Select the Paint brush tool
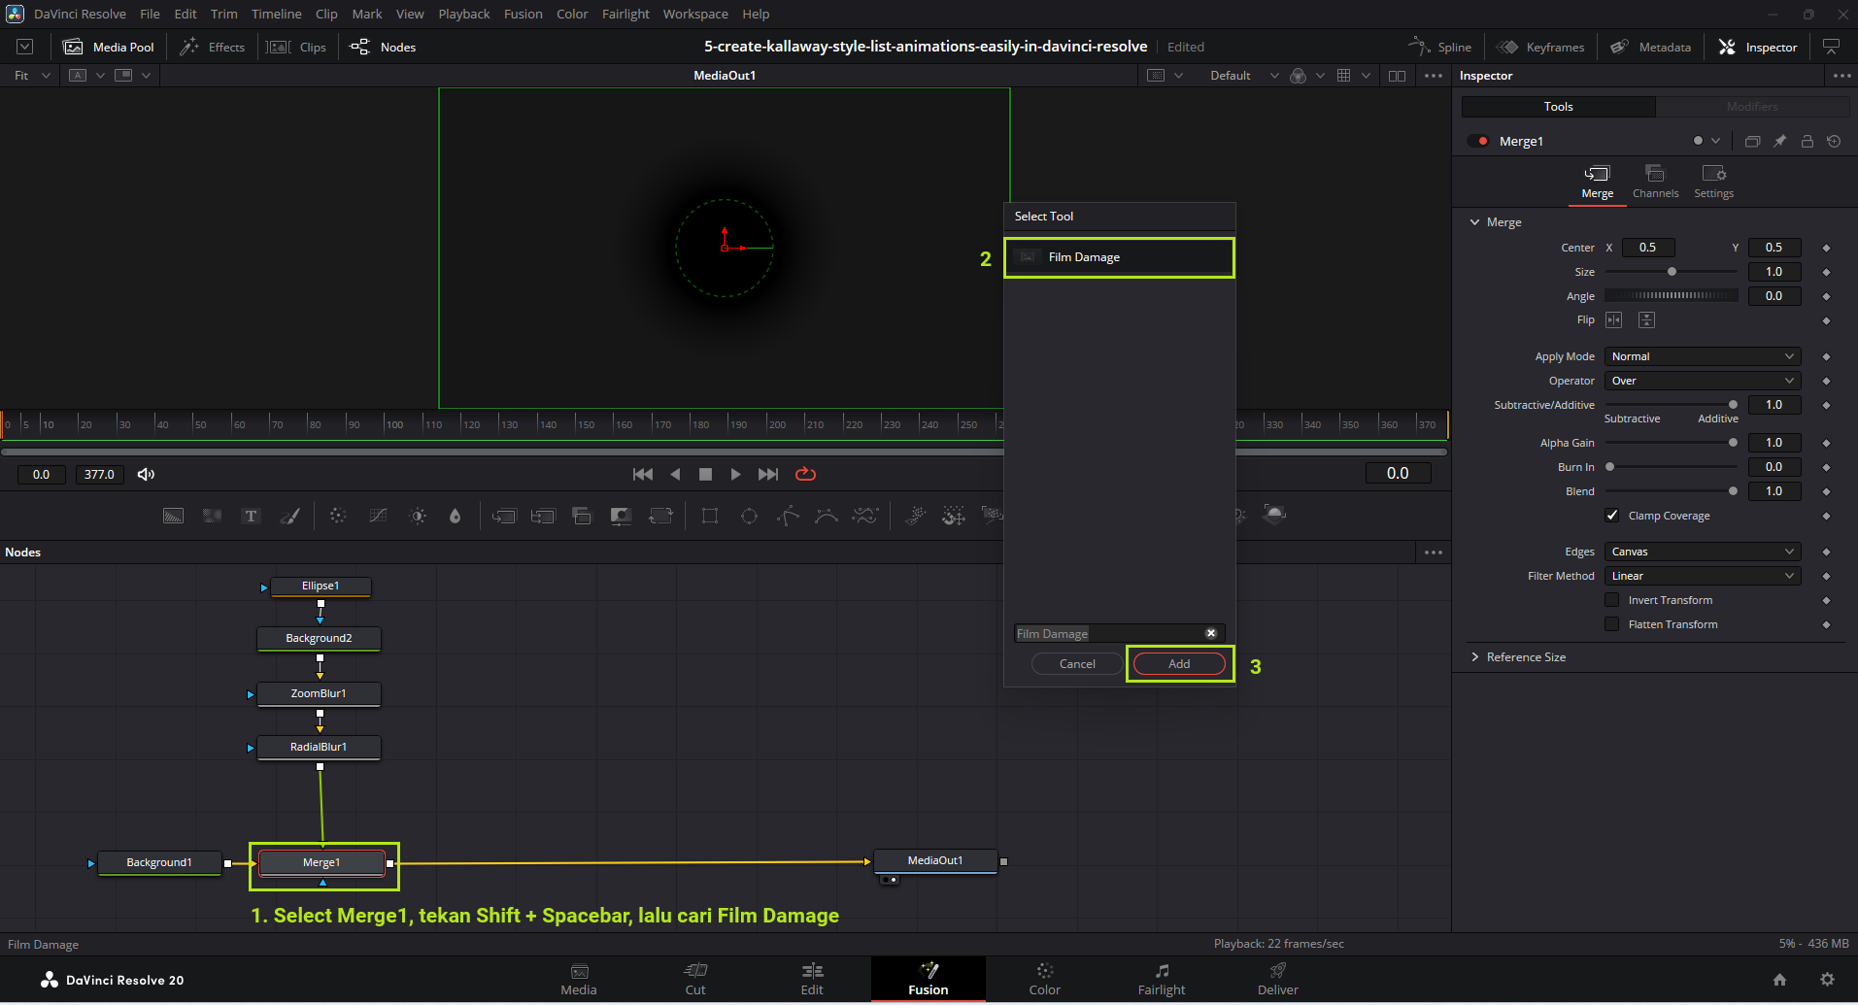Viewport: 1858px width, 1005px height. 289,516
